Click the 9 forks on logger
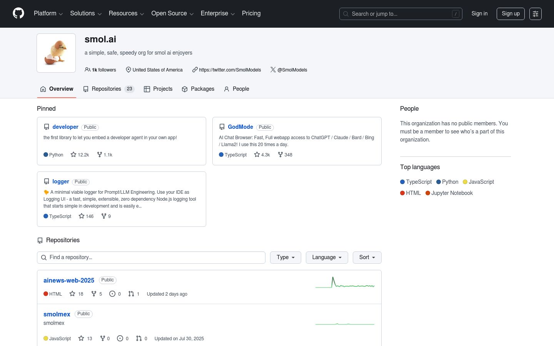554x346 pixels. tap(106, 216)
